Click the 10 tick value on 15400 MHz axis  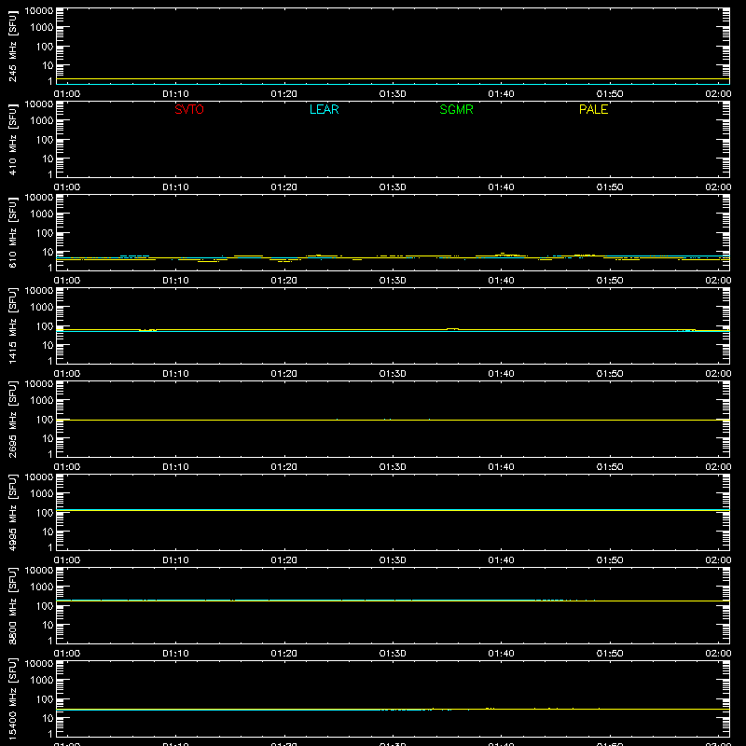[48, 718]
